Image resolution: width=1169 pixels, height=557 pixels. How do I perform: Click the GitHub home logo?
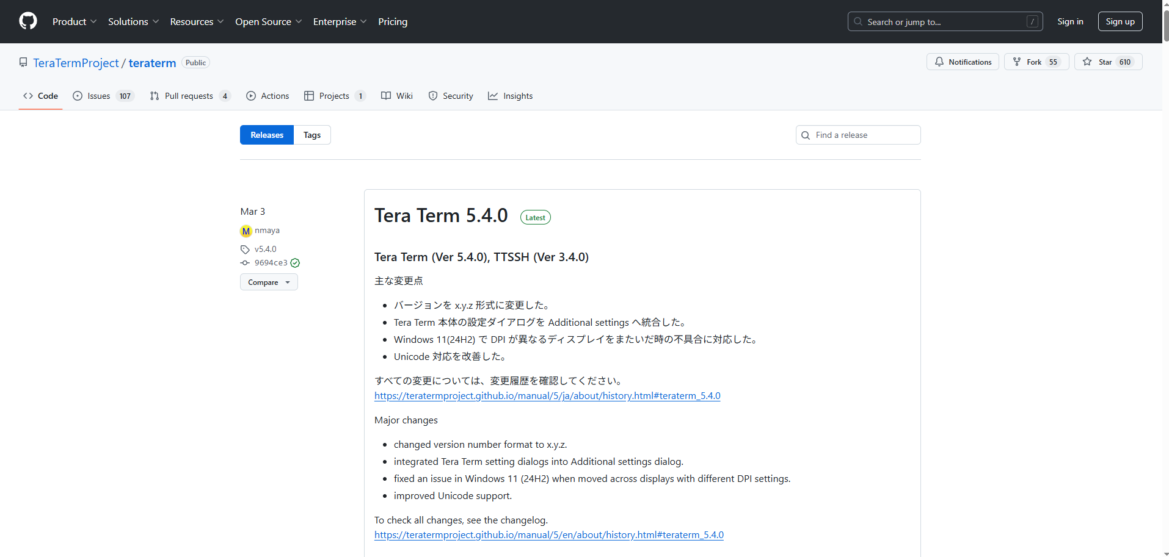click(27, 21)
